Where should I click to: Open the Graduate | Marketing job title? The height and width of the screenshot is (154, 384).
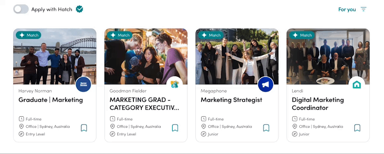tap(51, 100)
